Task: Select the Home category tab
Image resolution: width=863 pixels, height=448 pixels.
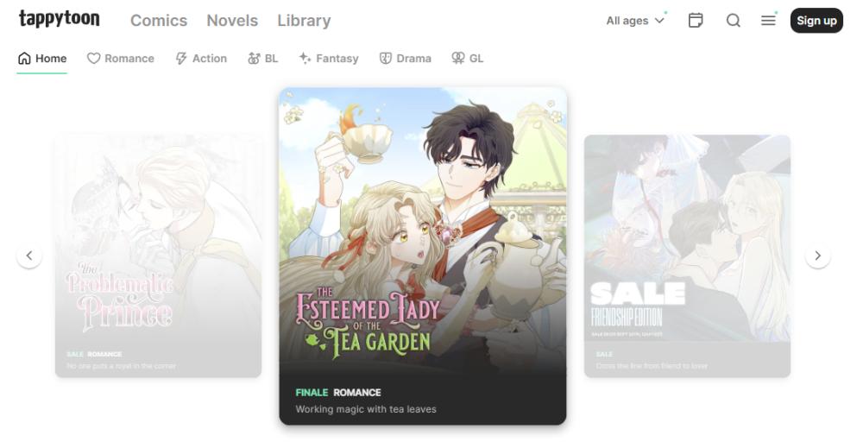Action: [41, 59]
